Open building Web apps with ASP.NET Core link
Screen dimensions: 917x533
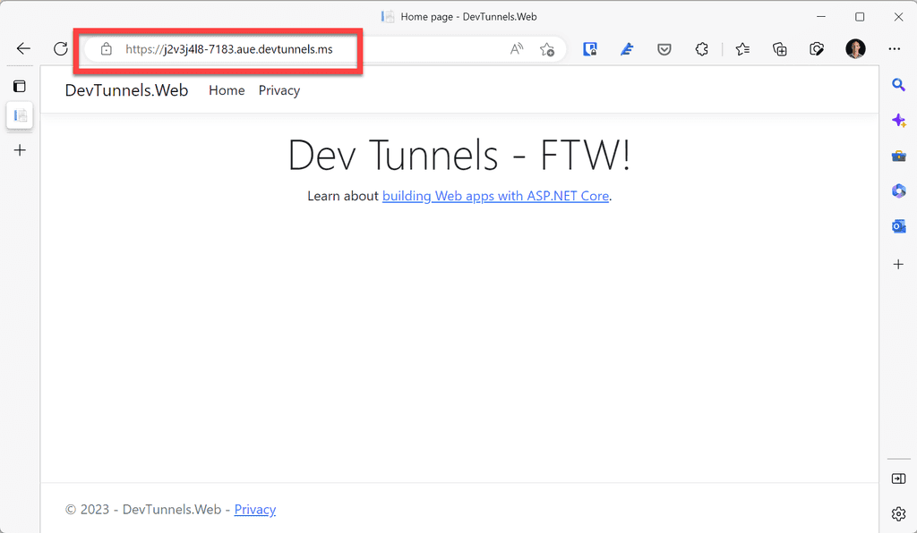pyautogui.click(x=495, y=196)
